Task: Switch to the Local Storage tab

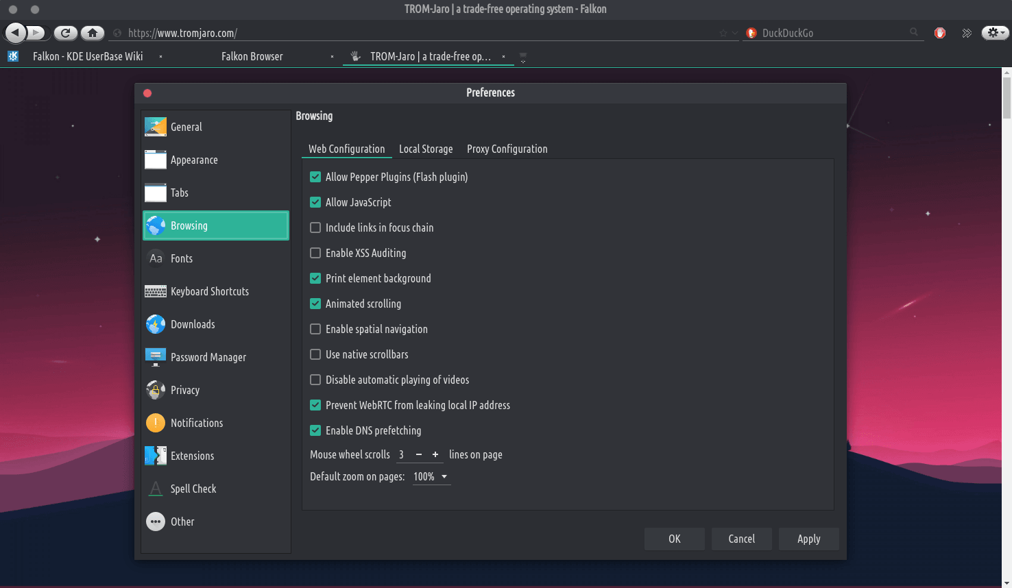Action: pos(426,149)
